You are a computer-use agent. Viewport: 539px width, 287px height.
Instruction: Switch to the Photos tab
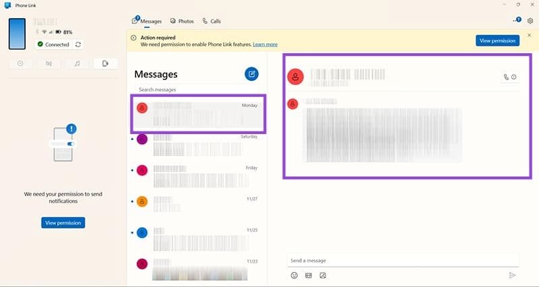pyautogui.click(x=182, y=22)
